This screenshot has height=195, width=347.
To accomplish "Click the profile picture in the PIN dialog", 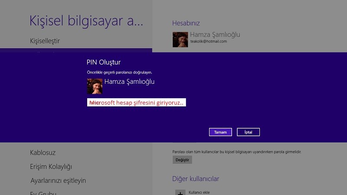I will pyautogui.click(x=95, y=86).
